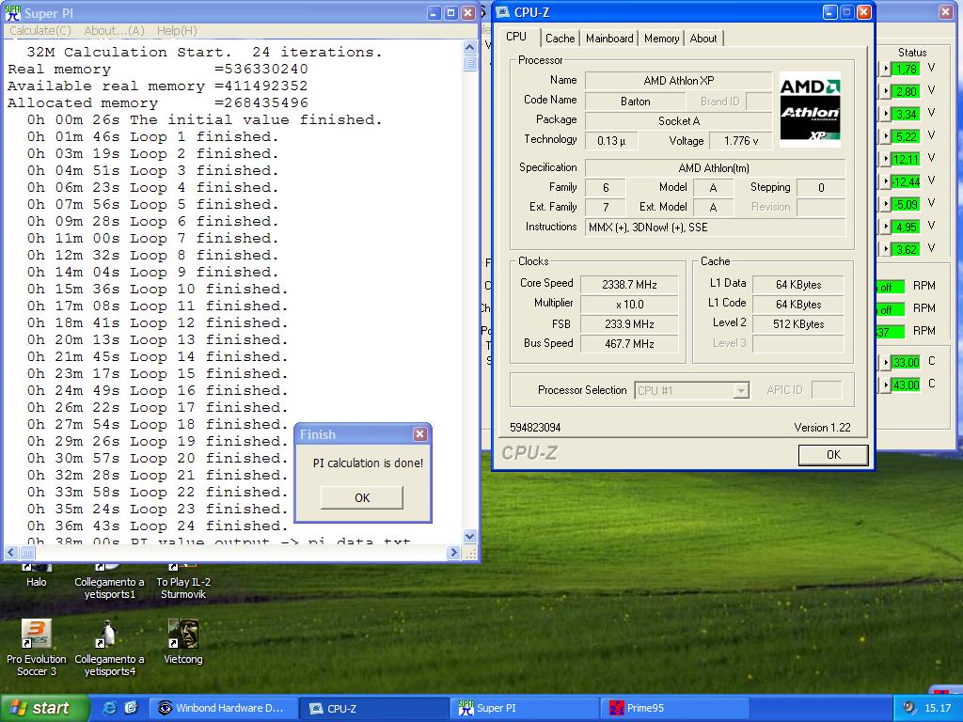Switch to Winbond Hardware Doctor on taskbar

[224, 709]
